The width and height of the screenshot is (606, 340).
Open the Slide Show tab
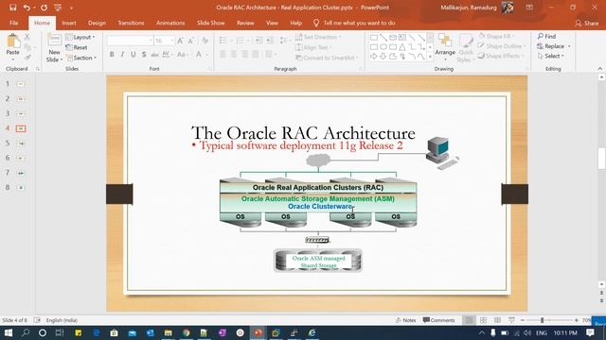tap(210, 23)
